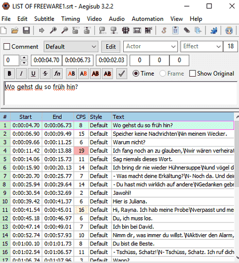Click the Start column header

pyautogui.click(x=26, y=117)
